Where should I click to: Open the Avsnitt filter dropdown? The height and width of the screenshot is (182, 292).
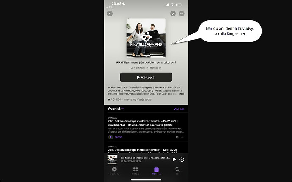coord(116,109)
